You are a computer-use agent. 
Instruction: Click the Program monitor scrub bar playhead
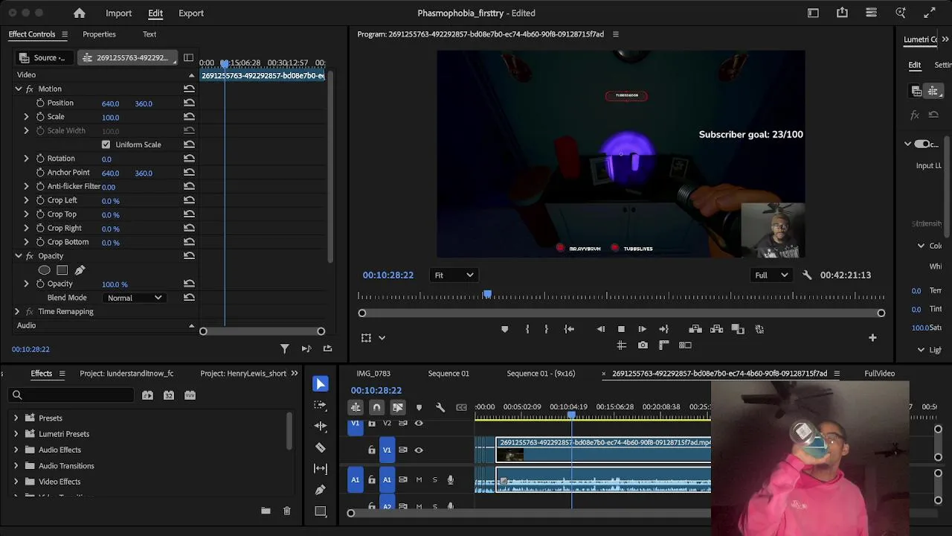[x=487, y=295]
